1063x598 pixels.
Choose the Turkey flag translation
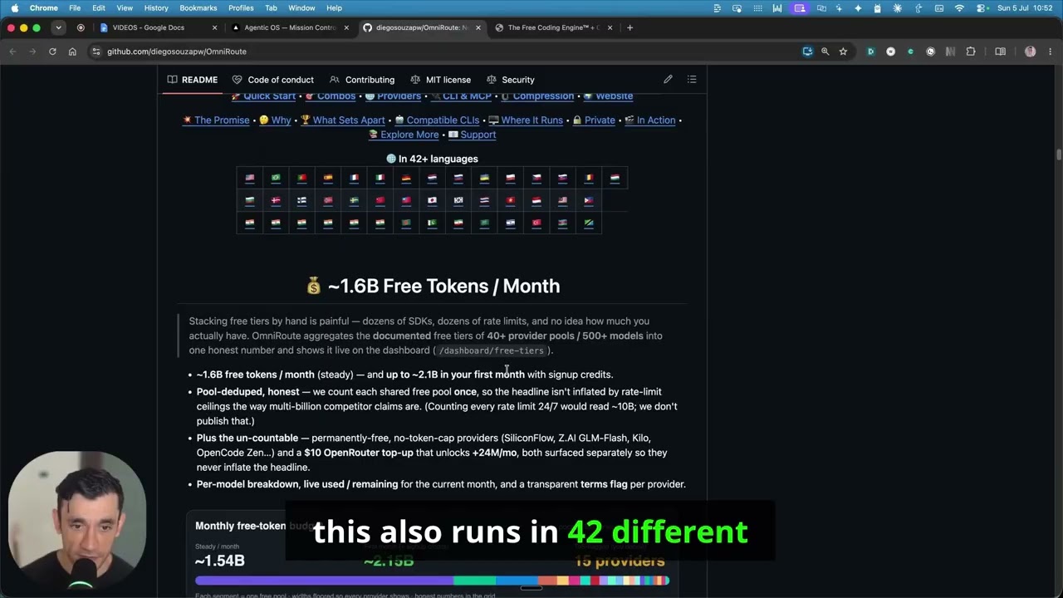point(536,223)
